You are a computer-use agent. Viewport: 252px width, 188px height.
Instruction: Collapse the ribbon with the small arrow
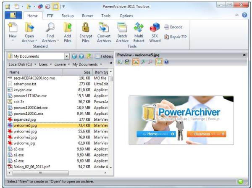pyautogui.click(x=237, y=15)
